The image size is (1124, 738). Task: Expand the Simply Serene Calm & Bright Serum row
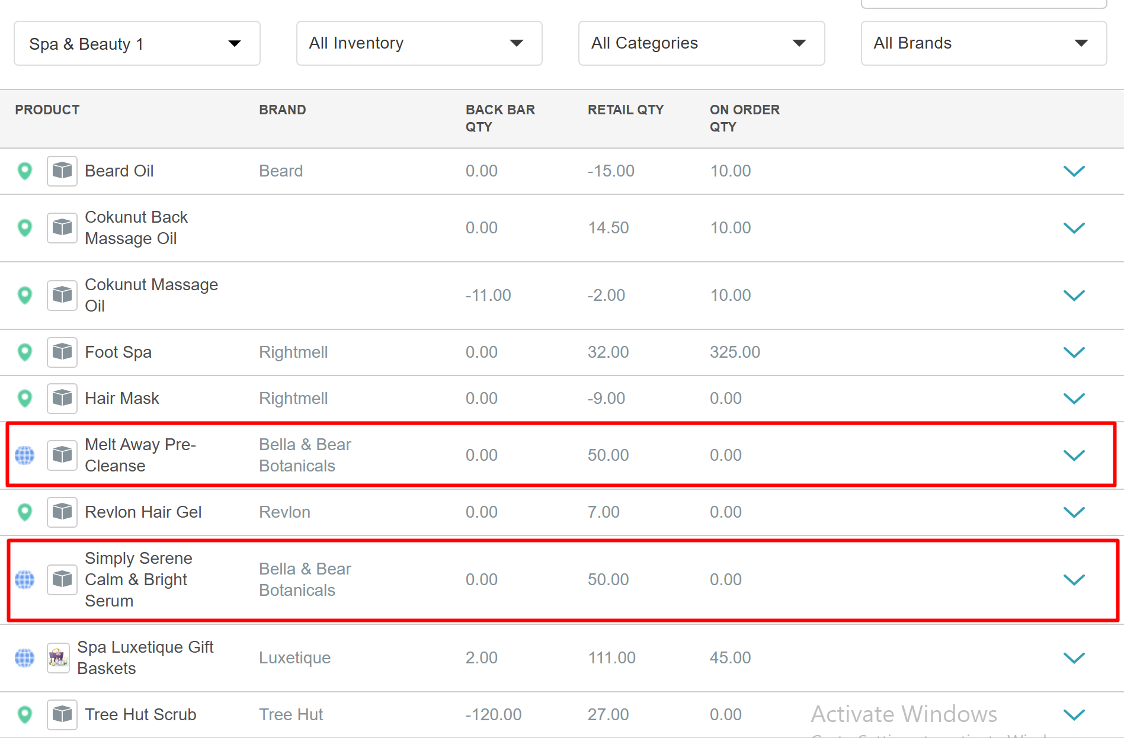[x=1074, y=580]
